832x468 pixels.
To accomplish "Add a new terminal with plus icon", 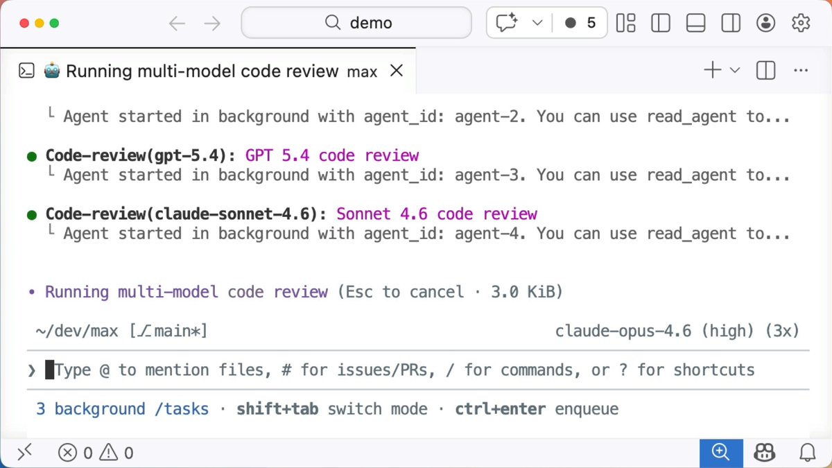I will pyautogui.click(x=712, y=70).
